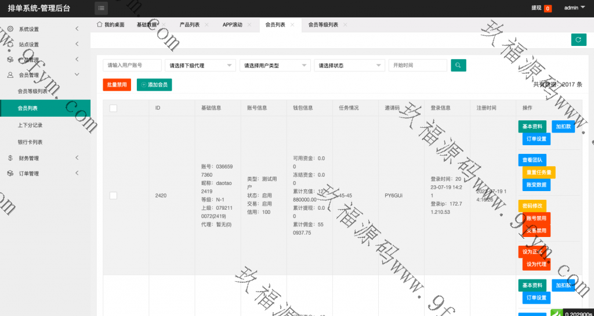Viewport: 594px width, 316px height.
Task: Toggle the select-all checkbox in table header
Action: click(x=113, y=108)
